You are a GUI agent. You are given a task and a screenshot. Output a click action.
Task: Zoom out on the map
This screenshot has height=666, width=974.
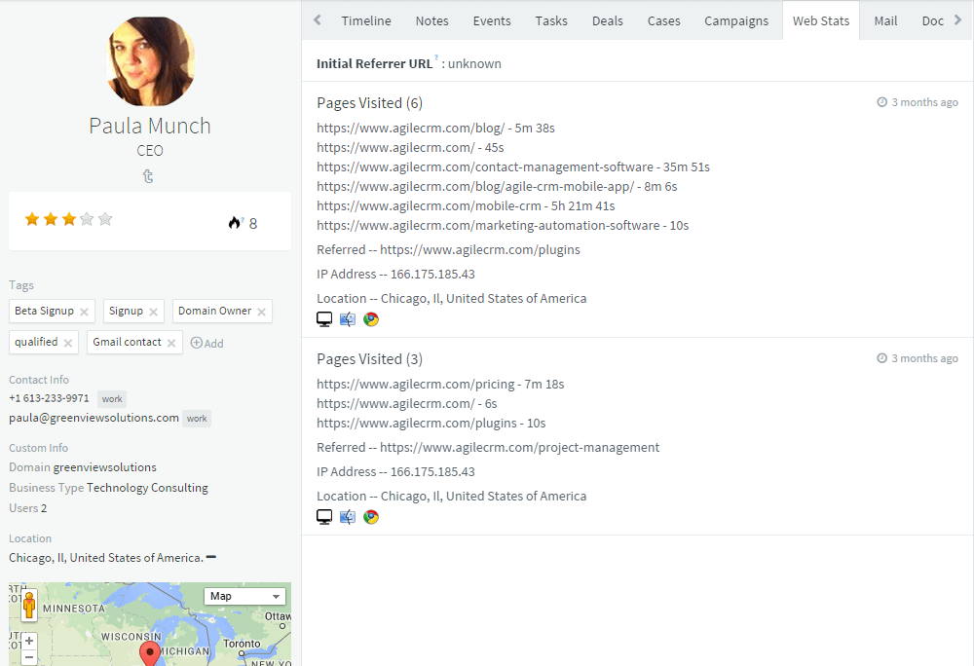coord(29,656)
